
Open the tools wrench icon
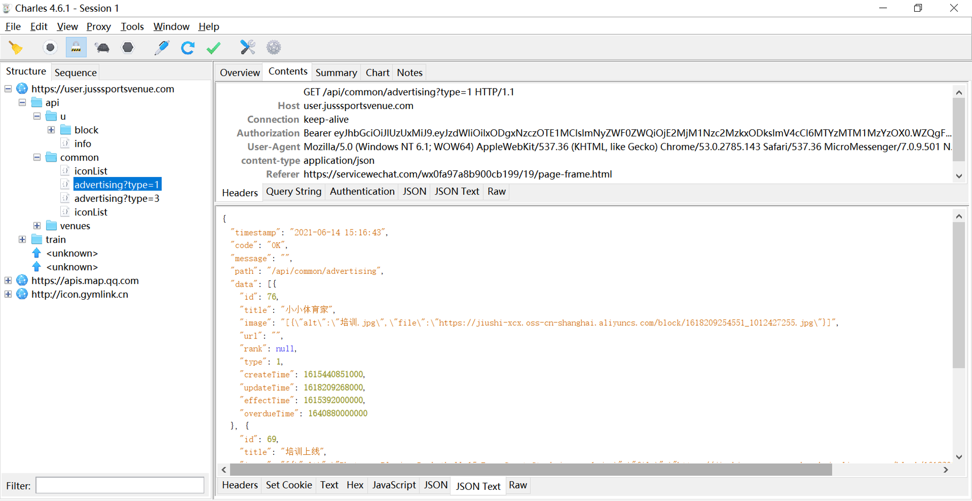(247, 47)
